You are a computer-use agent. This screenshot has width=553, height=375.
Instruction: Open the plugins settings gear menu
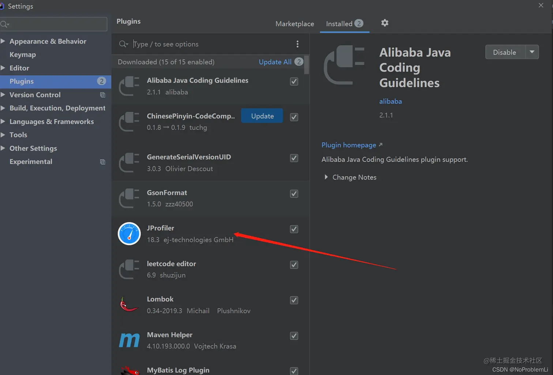tap(384, 23)
